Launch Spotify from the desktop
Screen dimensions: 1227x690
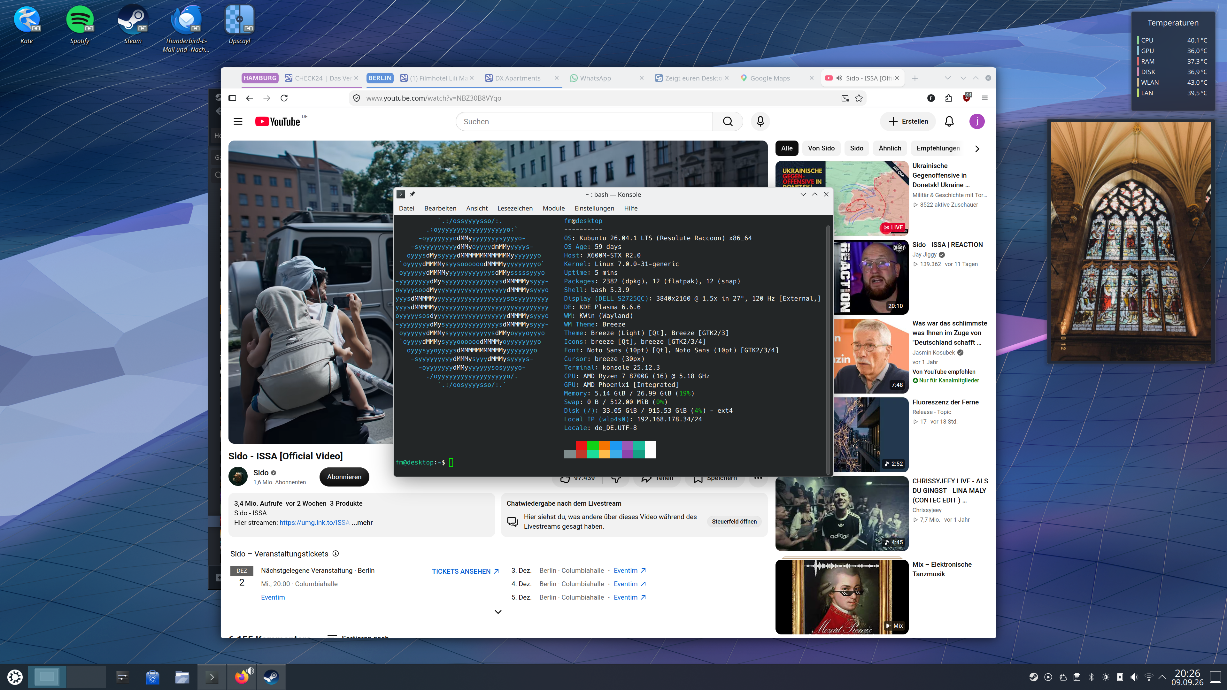pyautogui.click(x=80, y=25)
